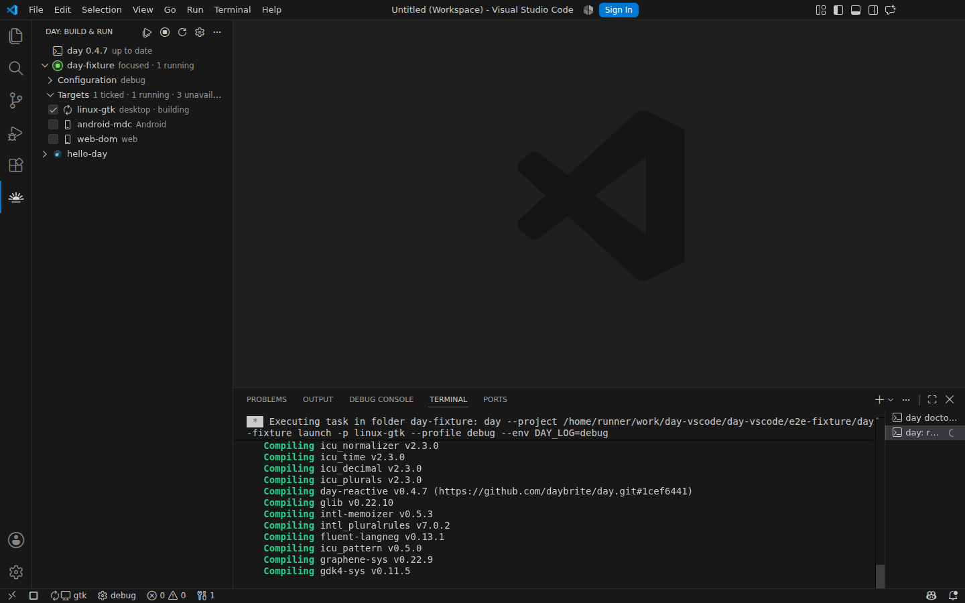This screenshot has height=603, width=965.
Task: Toggle Primary Side Bar visibility
Action: [x=838, y=10]
